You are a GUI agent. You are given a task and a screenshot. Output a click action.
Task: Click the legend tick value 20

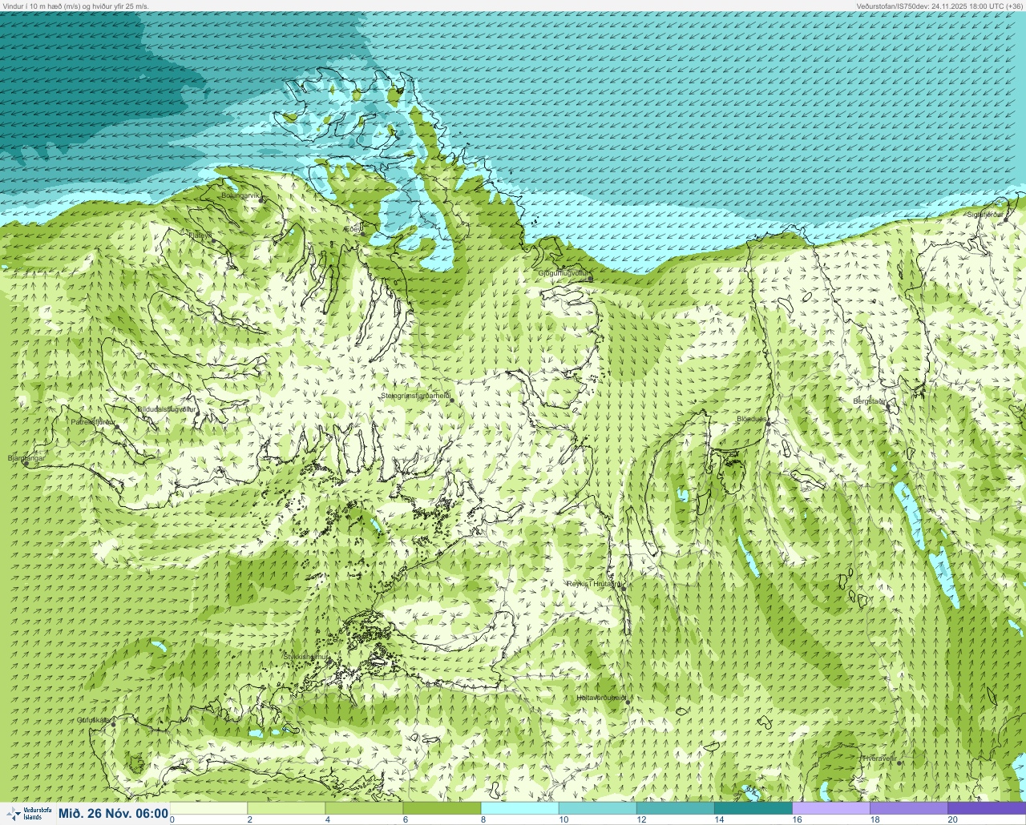(952, 819)
